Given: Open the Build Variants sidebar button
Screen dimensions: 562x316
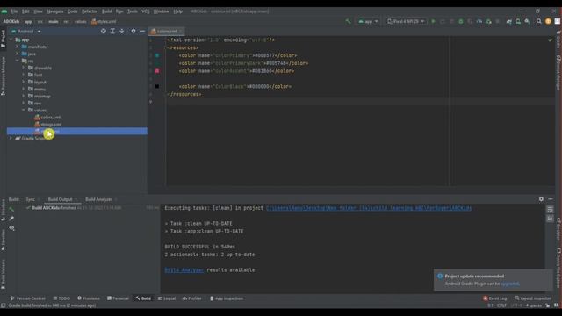Looking at the screenshot, I should (x=4, y=275).
